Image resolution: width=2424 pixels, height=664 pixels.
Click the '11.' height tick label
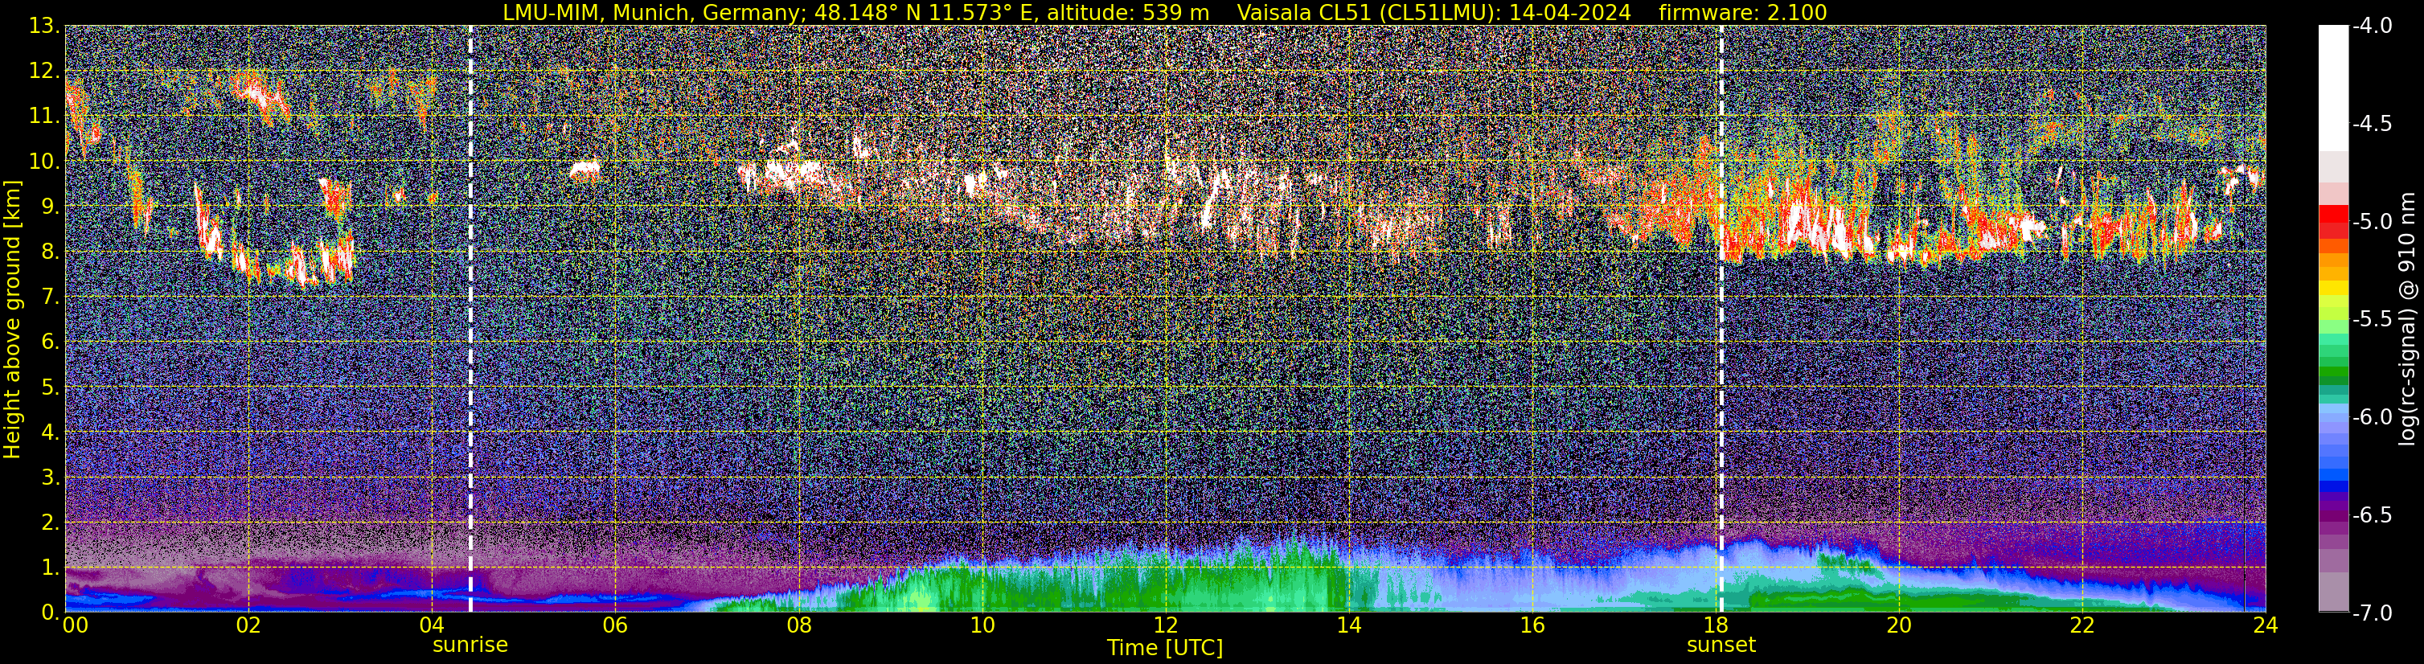43,117
